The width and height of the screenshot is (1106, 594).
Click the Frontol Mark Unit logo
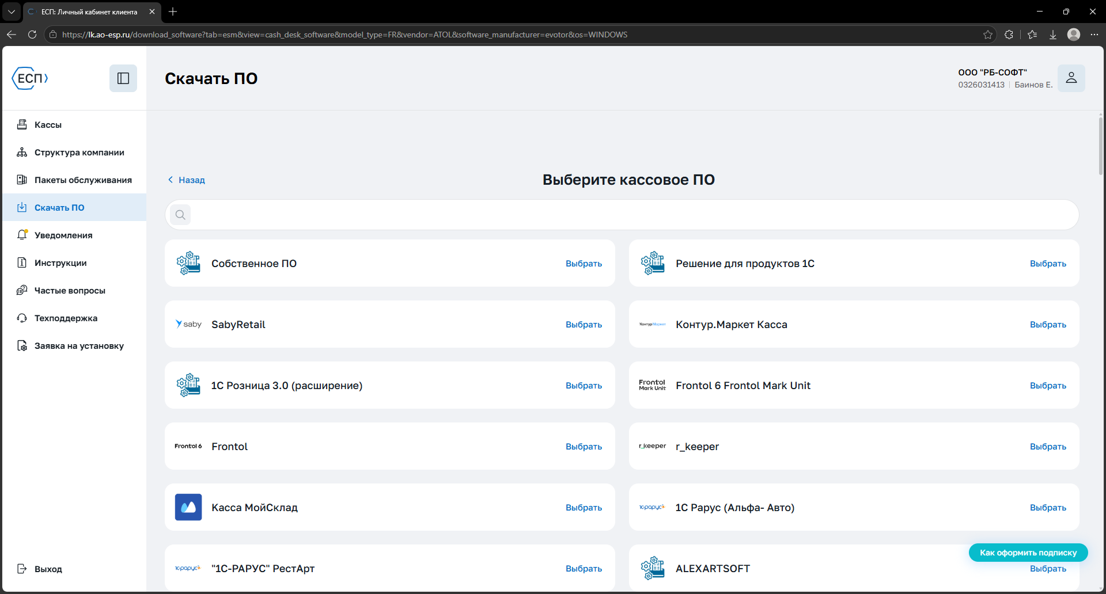point(652,385)
